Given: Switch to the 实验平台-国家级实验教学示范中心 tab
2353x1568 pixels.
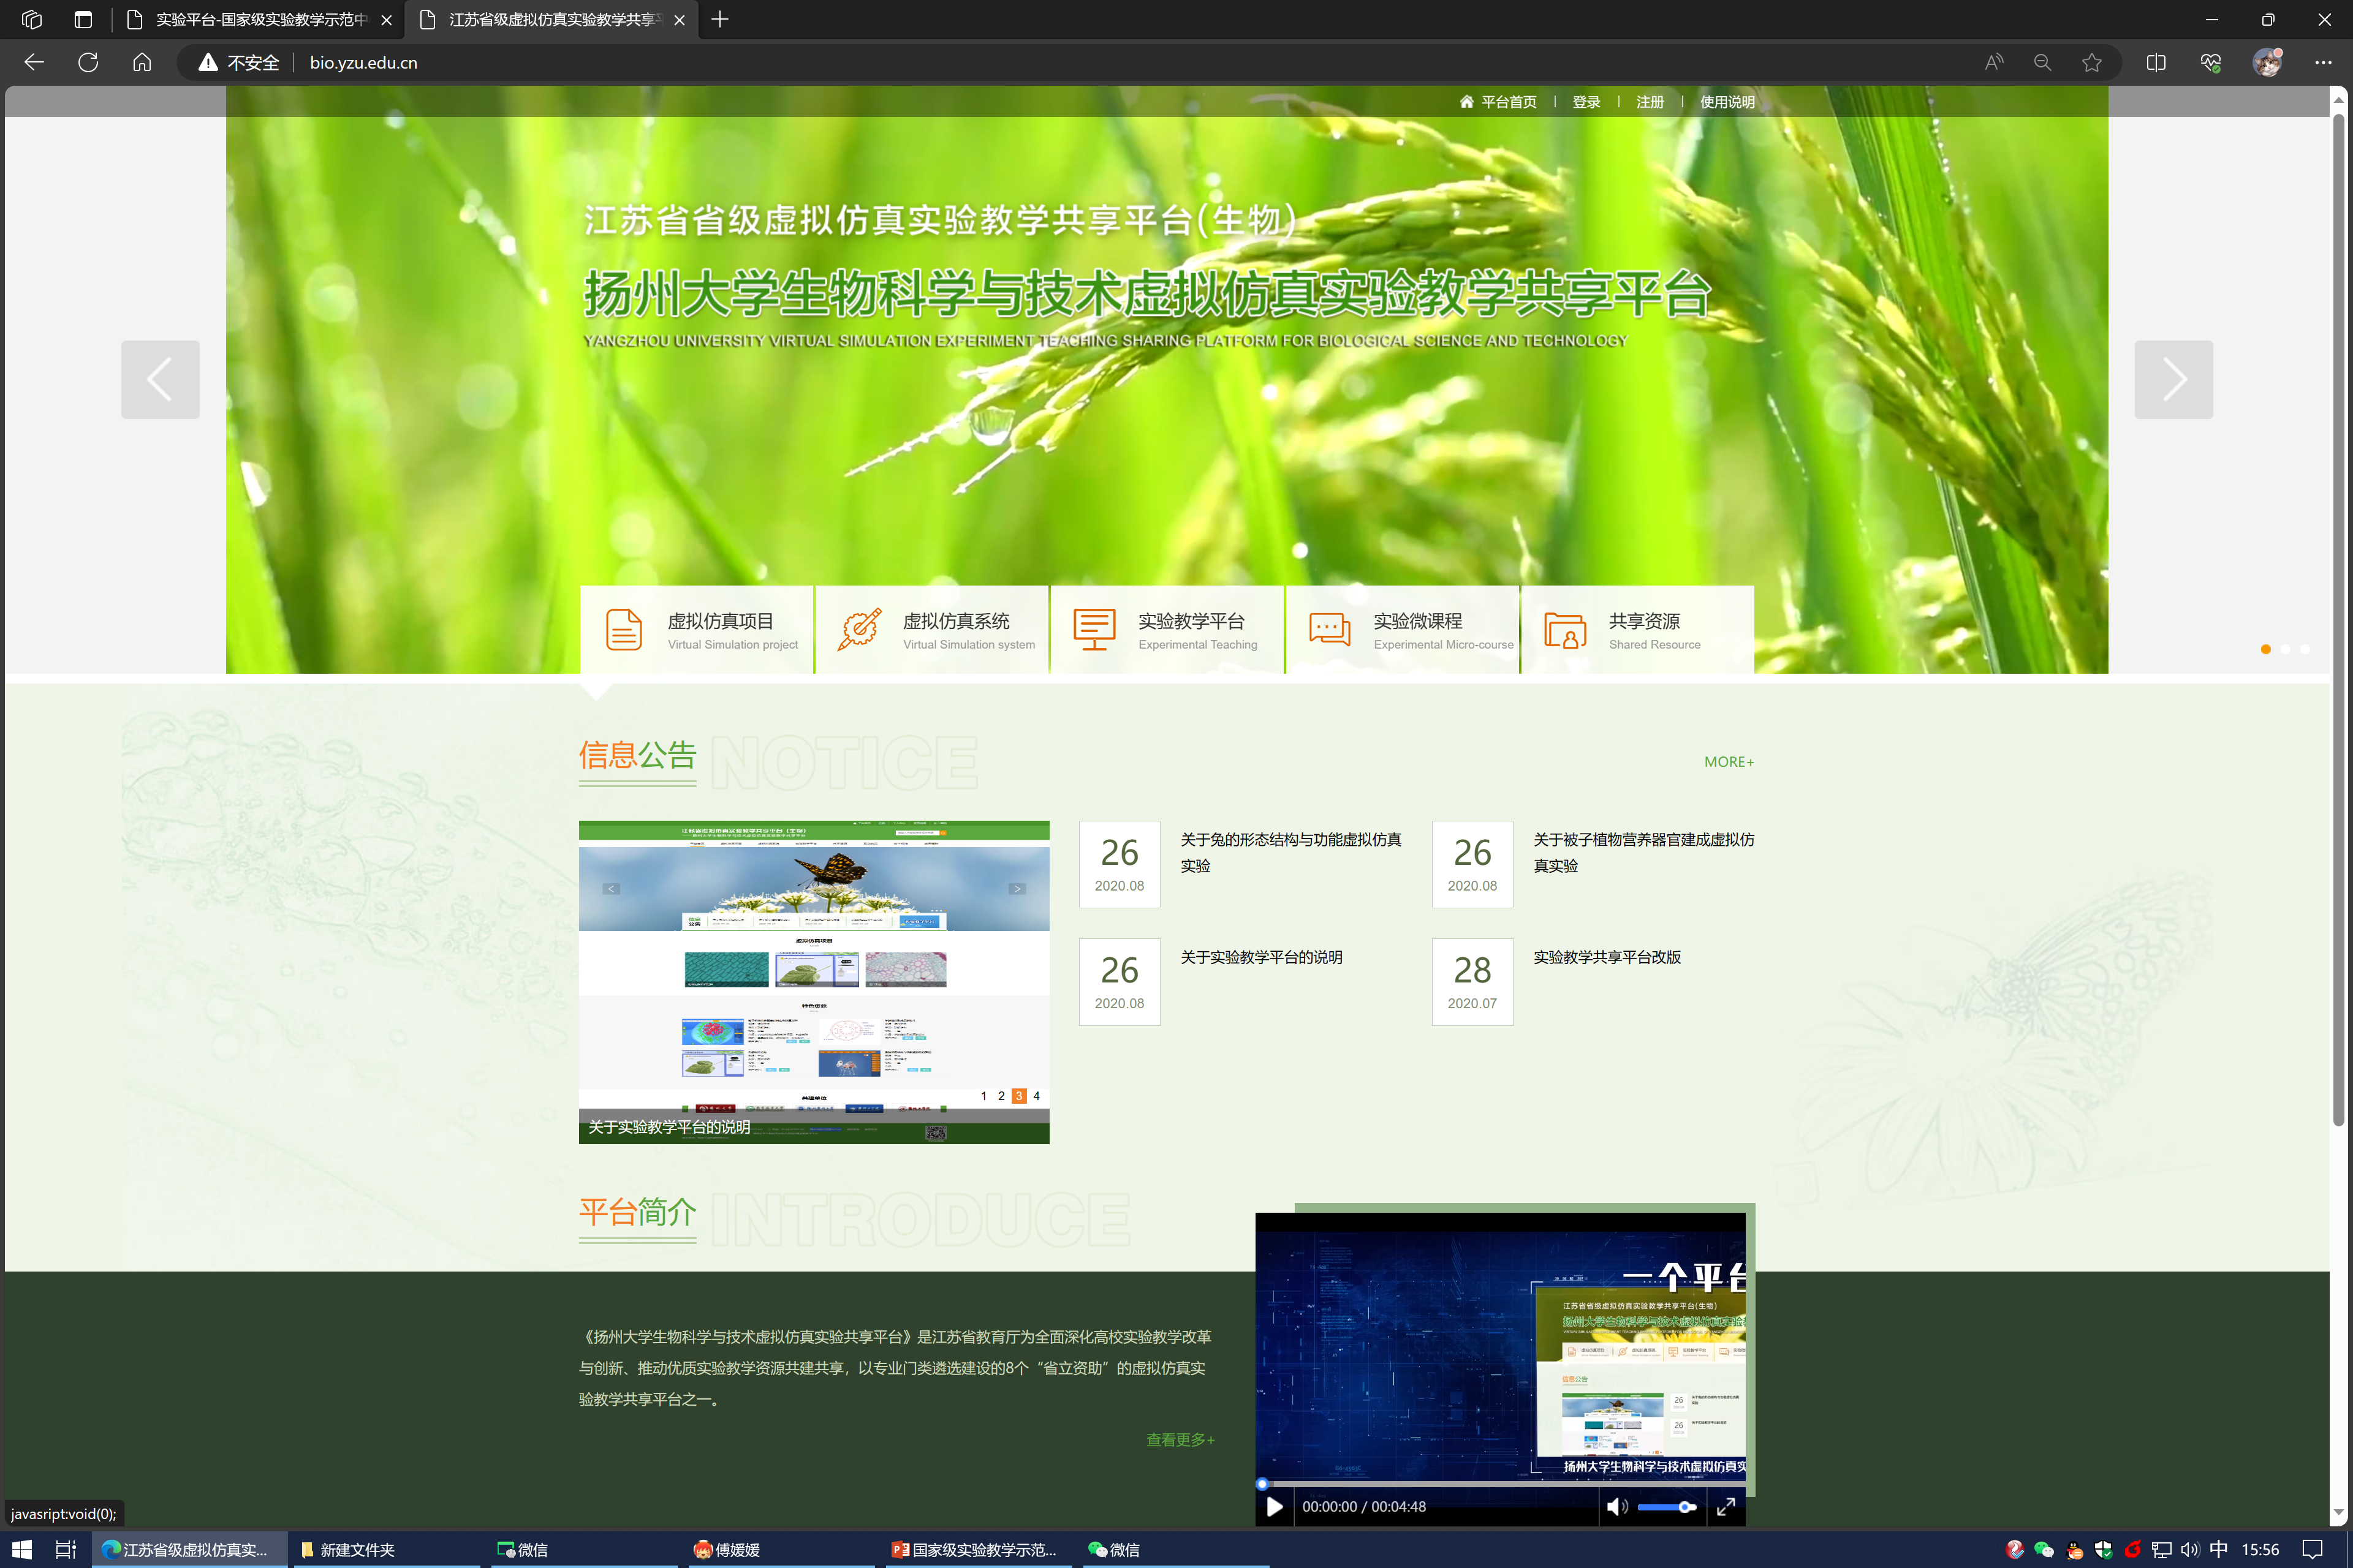Looking at the screenshot, I should coord(260,20).
